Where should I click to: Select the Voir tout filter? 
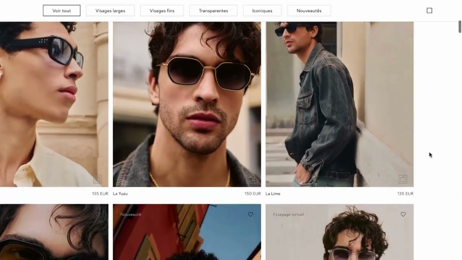pyautogui.click(x=62, y=10)
